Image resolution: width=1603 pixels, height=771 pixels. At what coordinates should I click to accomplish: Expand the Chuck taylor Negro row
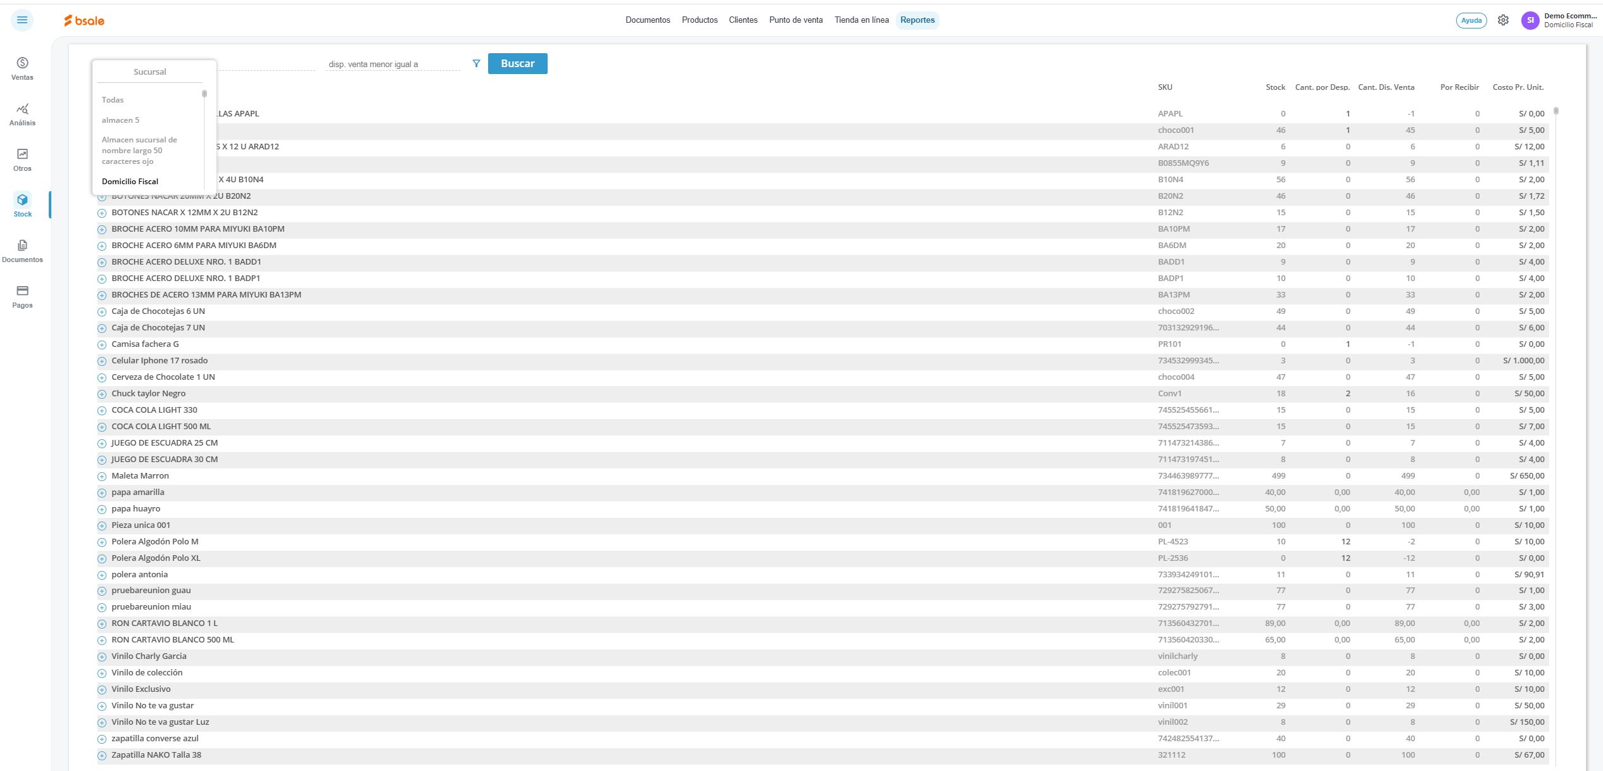pos(101,394)
